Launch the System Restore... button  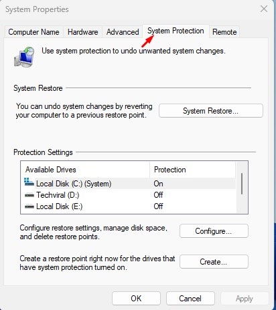[211, 111]
